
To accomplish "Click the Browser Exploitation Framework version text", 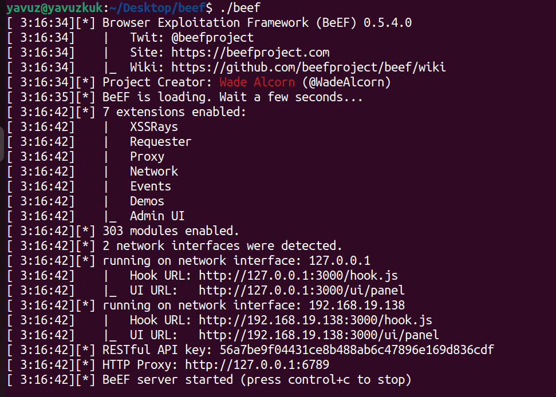I will click(257, 23).
